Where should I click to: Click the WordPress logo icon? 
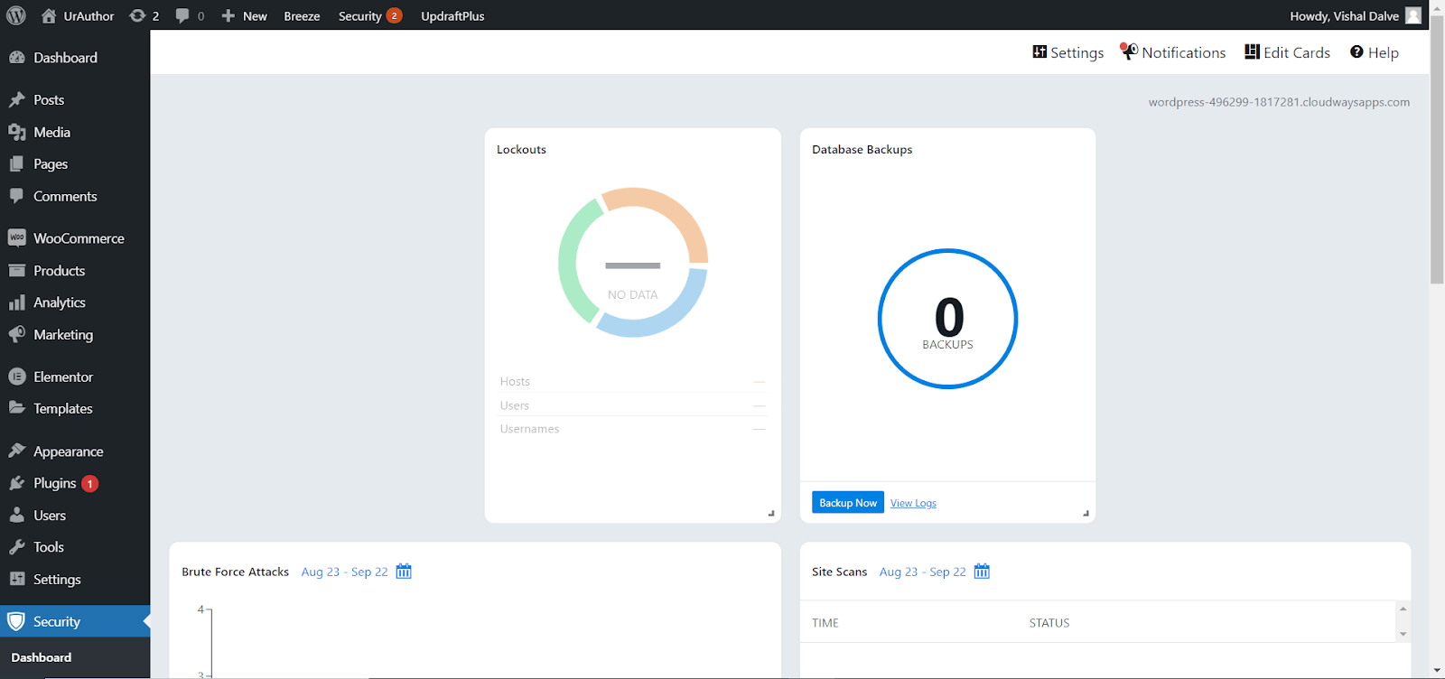[x=16, y=15]
